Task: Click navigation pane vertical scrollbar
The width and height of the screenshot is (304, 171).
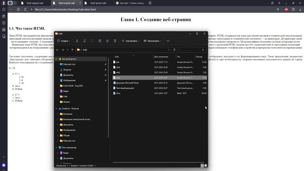Action: (108, 98)
